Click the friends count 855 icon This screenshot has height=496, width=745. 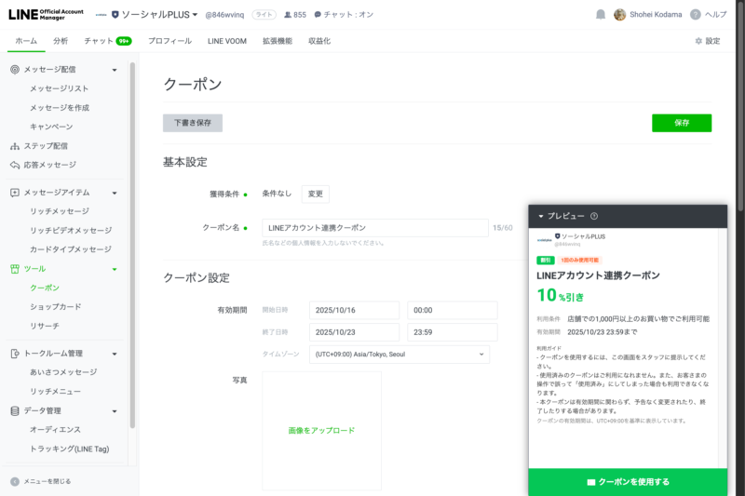click(288, 15)
